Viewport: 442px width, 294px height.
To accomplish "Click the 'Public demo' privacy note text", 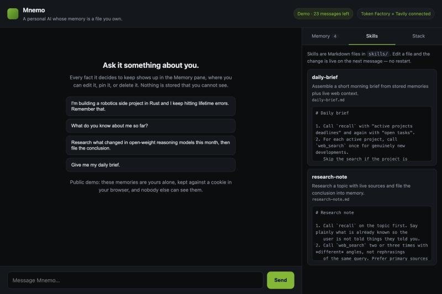I will tap(151, 186).
